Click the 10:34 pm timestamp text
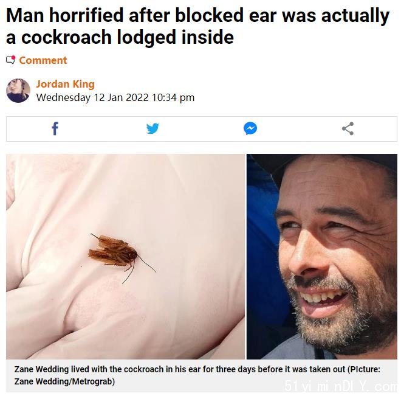 coord(173,97)
